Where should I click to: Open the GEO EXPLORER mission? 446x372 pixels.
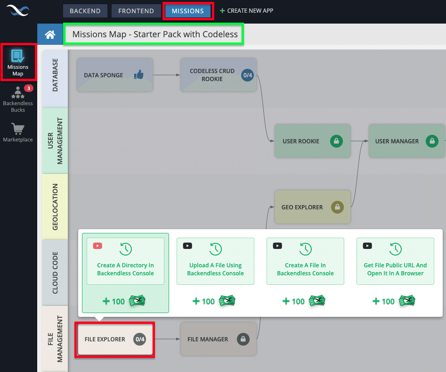[x=313, y=207]
